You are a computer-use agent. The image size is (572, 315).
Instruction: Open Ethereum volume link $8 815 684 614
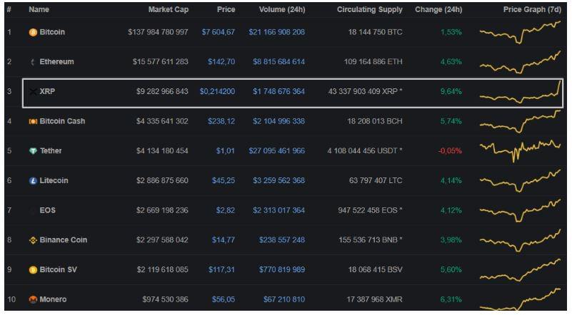coord(279,62)
